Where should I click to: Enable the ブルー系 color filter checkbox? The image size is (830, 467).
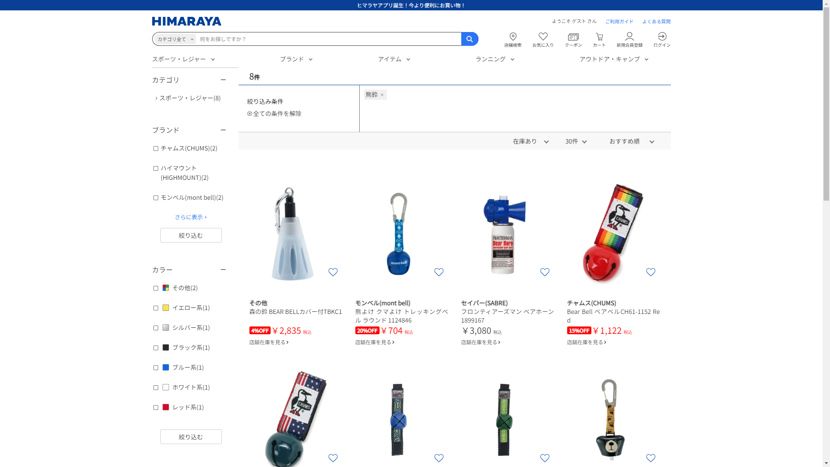tap(156, 368)
